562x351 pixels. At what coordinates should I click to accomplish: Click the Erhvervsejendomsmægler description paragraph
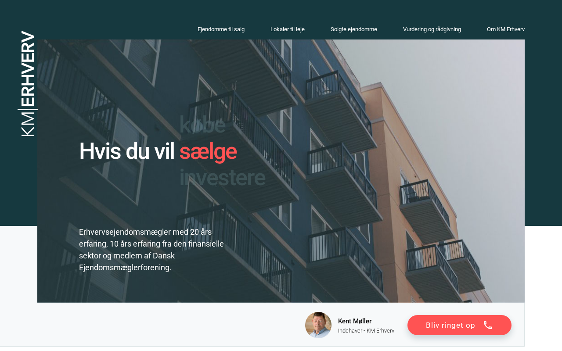[x=152, y=250]
